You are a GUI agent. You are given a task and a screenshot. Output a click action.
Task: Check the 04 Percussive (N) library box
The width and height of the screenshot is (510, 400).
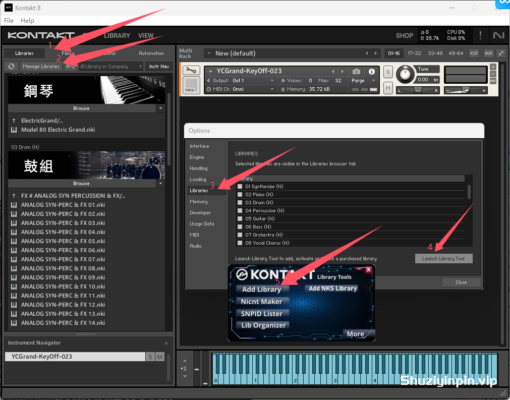pyautogui.click(x=240, y=211)
